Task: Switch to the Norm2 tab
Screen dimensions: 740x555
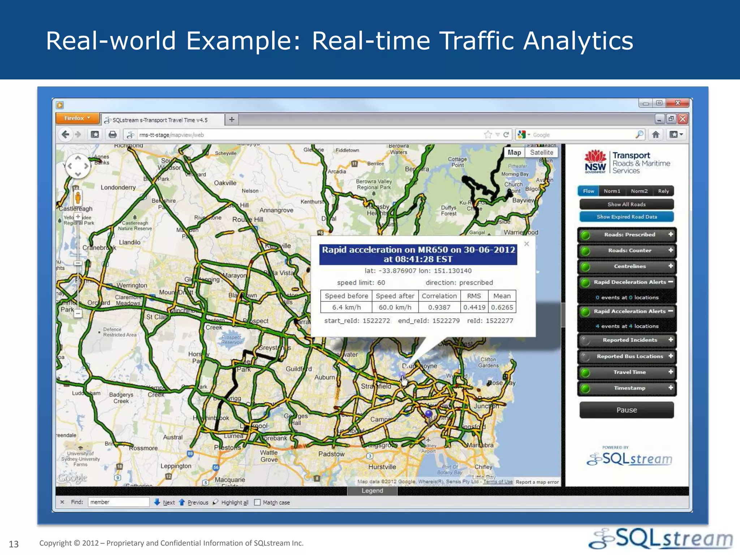Action: [639, 191]
